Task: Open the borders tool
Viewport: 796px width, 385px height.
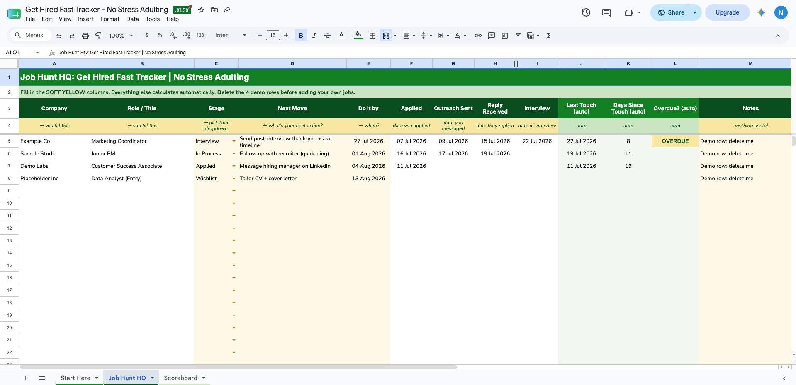Action: coord(372,36)
